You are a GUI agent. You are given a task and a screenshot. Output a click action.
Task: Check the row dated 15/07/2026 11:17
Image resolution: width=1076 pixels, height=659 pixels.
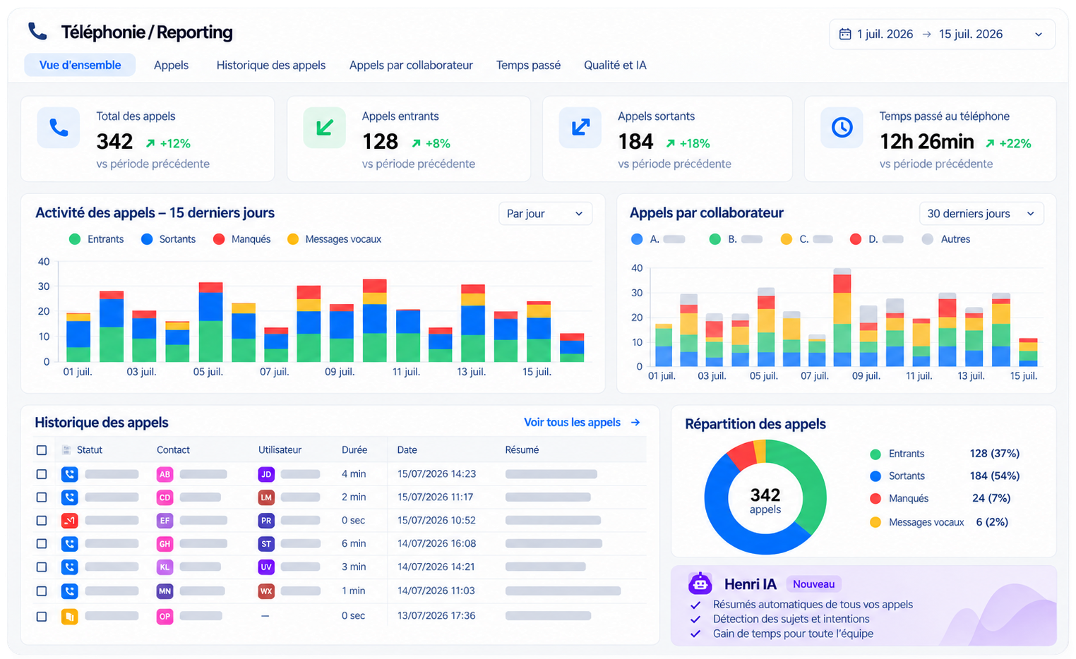pyautogui.click(x=42, y=497)
